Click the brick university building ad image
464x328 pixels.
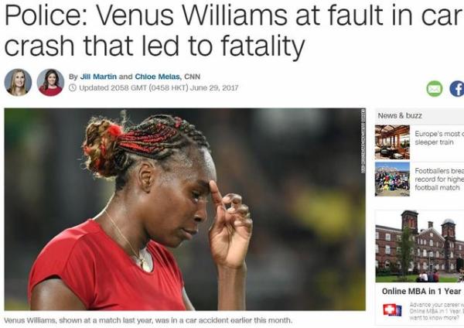point(420,246)
